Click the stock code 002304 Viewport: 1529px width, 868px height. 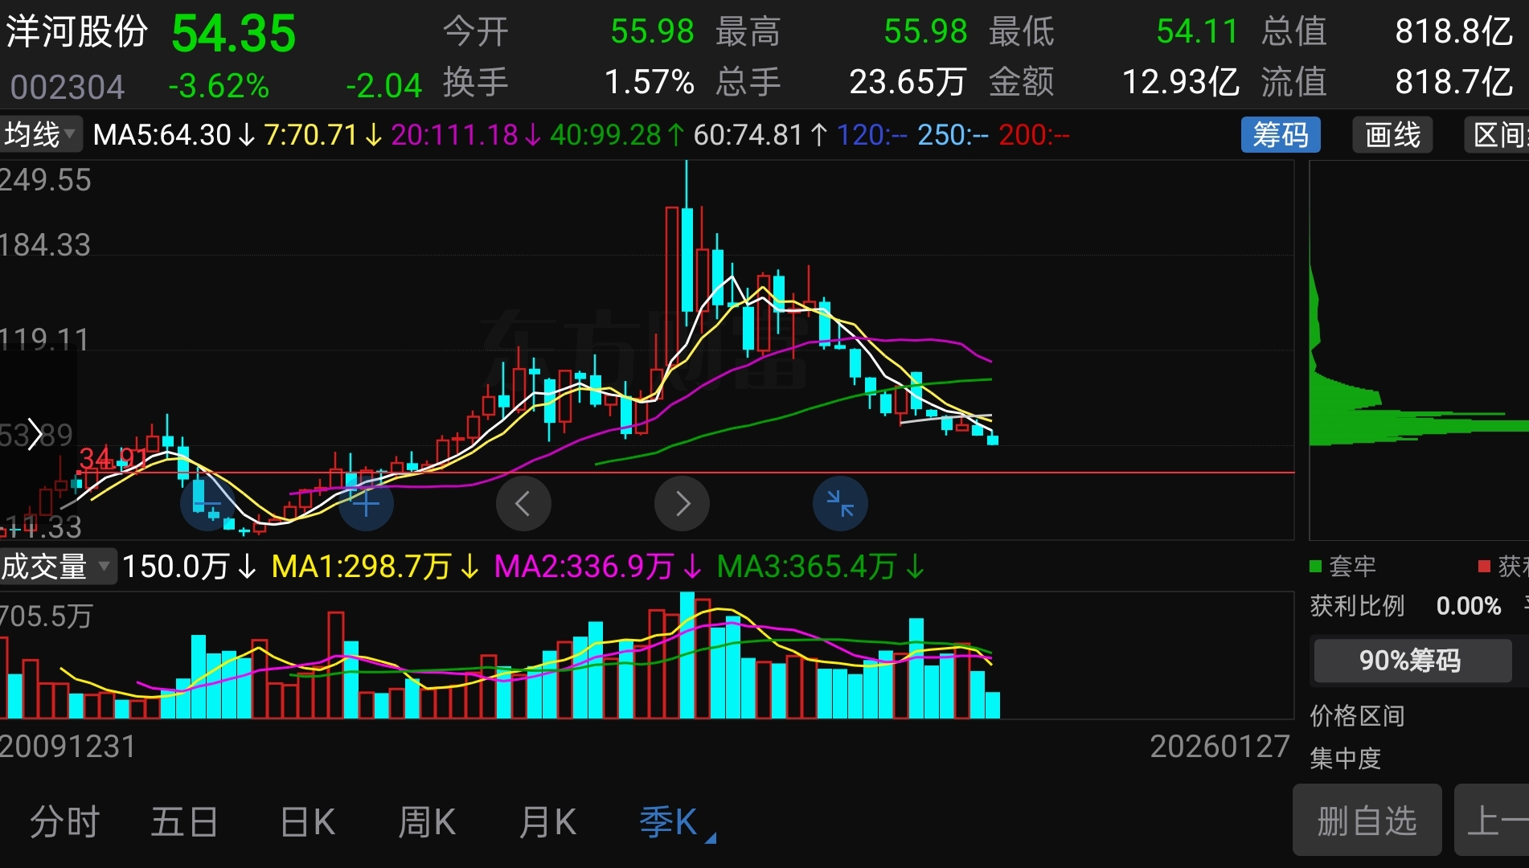click(x=68, y=87)
